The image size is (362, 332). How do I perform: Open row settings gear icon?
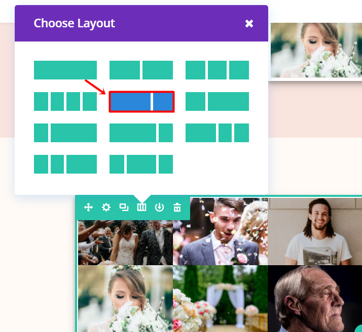click(106, 207)
